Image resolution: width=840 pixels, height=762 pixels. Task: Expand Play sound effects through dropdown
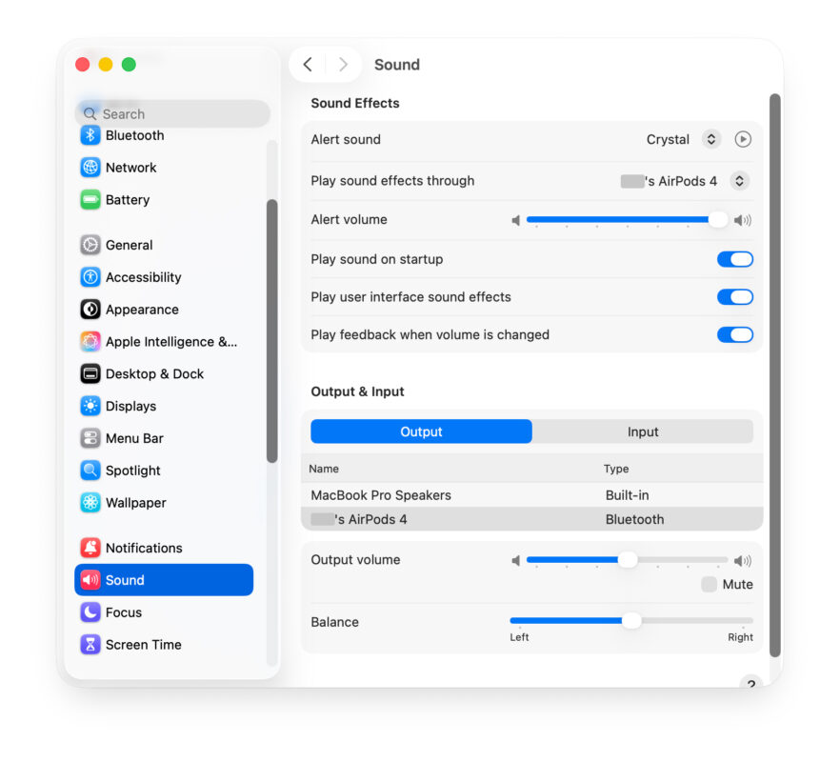(x=739, y=181)
